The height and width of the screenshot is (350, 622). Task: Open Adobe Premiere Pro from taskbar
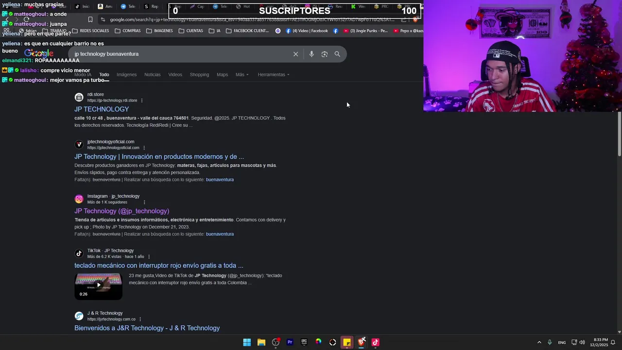pos(290,342)
